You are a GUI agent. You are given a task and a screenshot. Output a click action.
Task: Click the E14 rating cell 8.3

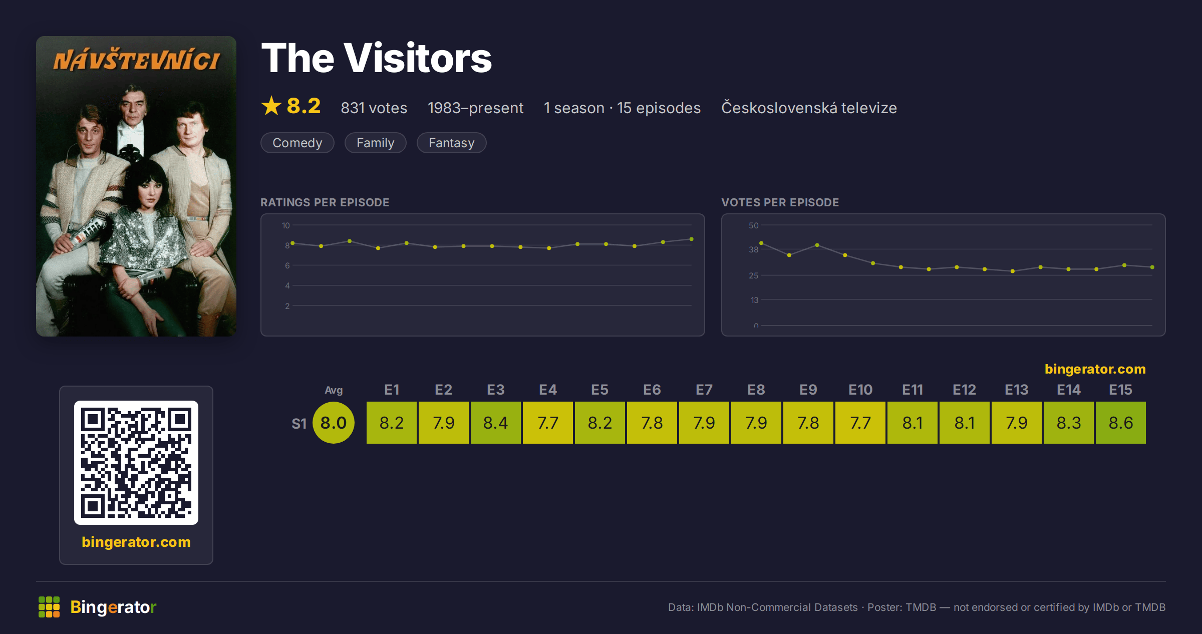coord(1069,423)
